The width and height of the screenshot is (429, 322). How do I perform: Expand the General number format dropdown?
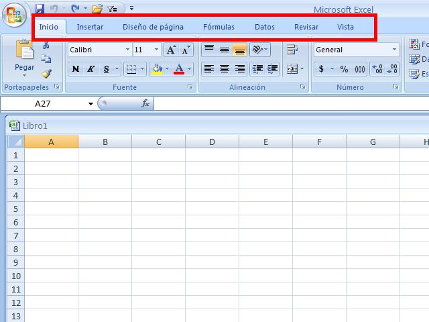click(x=393, y=50)
